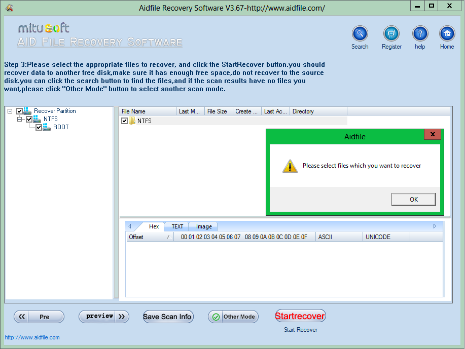Close the Aidfile Recovery Software window
Image resolution: width=465 pixels, height=349 pixels.
(x=450, y=6)
